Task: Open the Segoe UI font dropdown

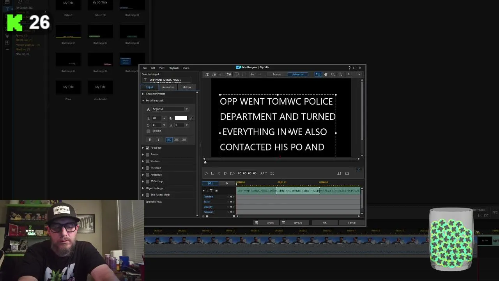Action: tap(186, 109)
